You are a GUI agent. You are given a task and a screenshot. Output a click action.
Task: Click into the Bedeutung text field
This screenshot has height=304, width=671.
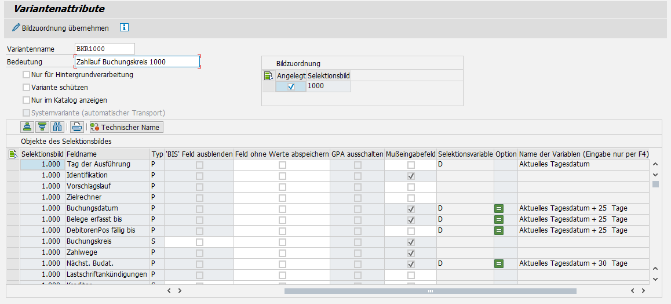[x=137, y=61]
